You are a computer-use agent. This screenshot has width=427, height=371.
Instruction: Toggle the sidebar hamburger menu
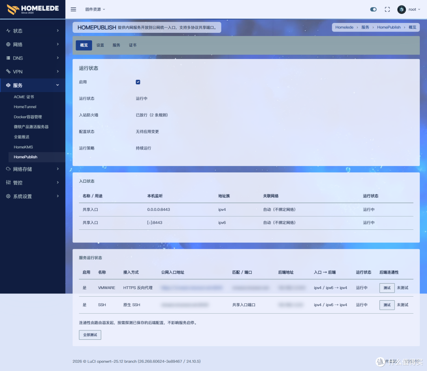(73, 9)
